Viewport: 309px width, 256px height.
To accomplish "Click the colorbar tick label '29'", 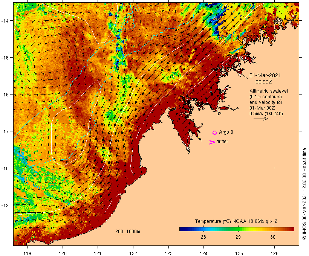I will [238, 237].
